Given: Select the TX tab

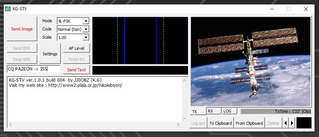Looking at the screenshot, I should click(x=198, y=111).
